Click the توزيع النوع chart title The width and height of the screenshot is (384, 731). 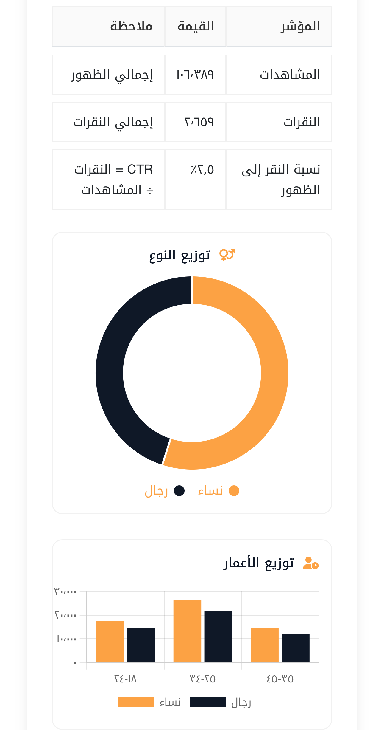[180, 255]
